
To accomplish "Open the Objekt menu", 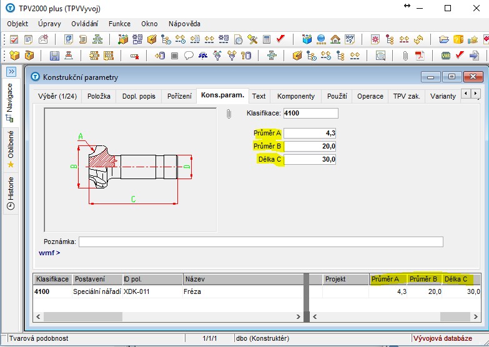I will click(x=17, y=24).
